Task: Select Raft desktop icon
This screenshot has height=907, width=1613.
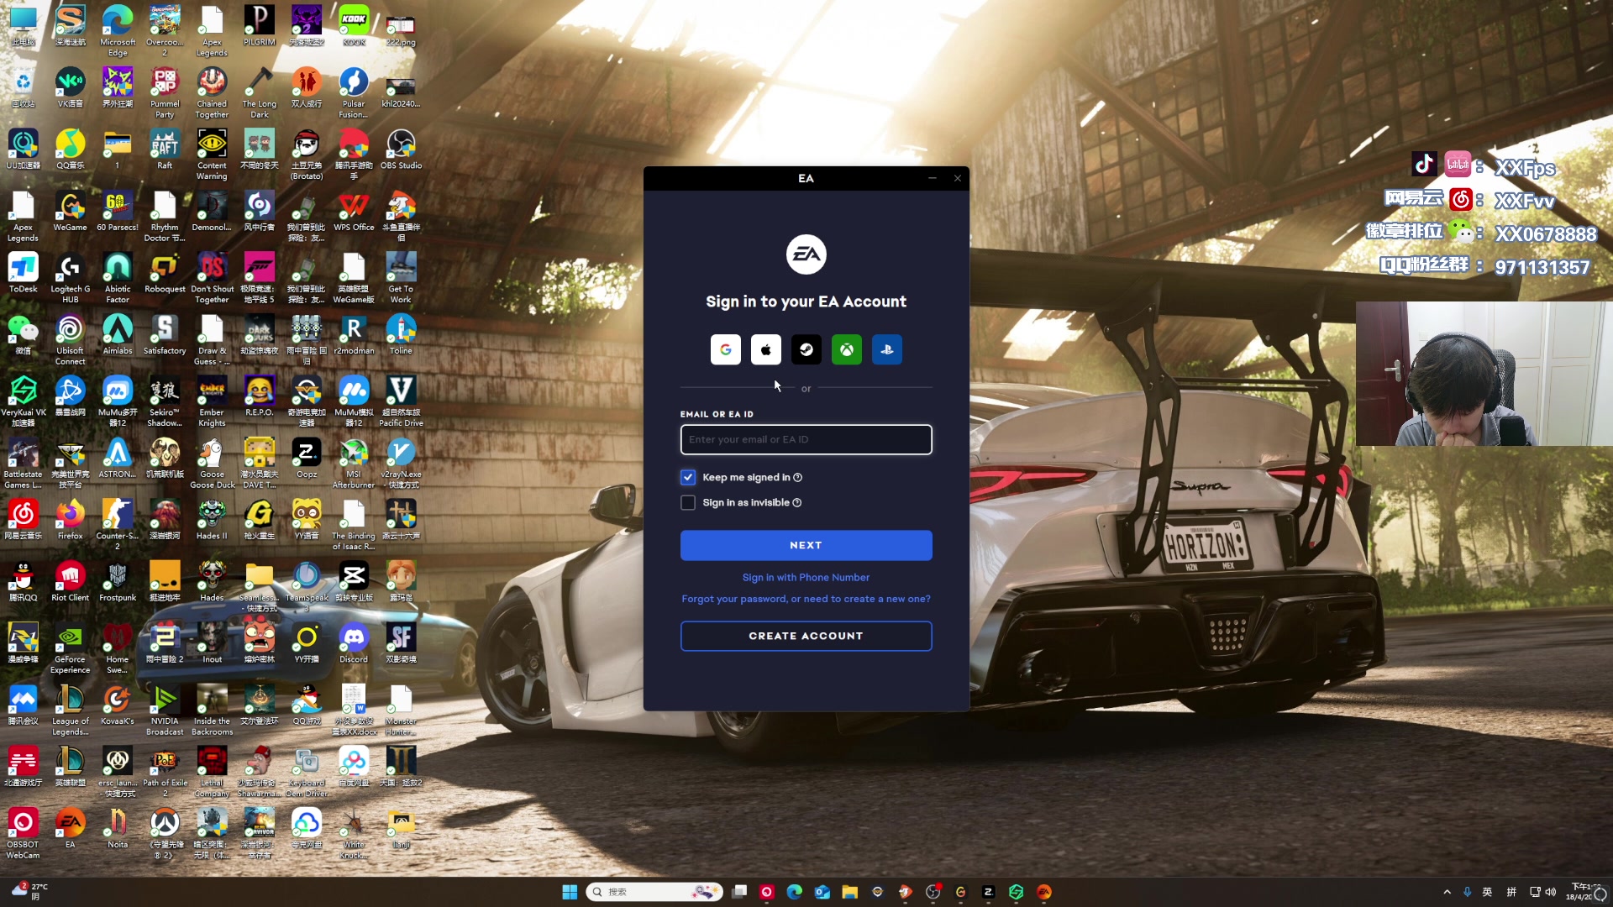Action: 165,149
